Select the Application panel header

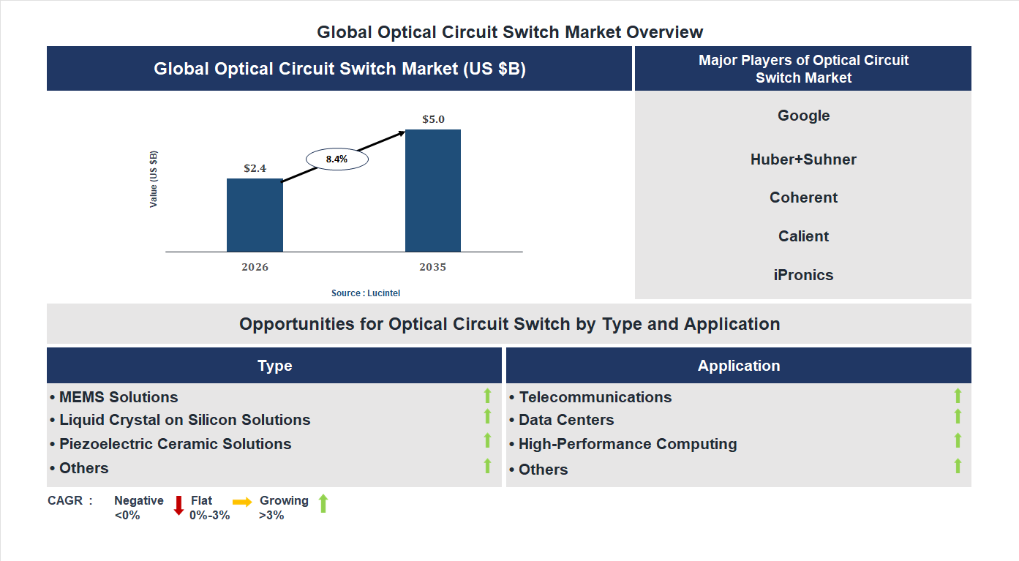pyautogui.click(x=739, y=365)
